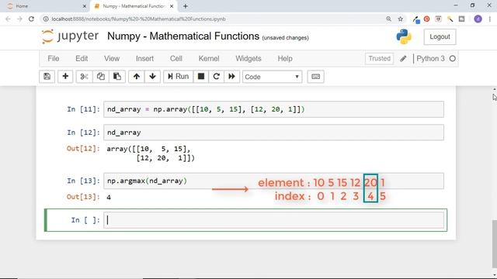The image size is (497, 279).
Task: Click the pencil edit mode icon
Action: click(x=403, y=59)
